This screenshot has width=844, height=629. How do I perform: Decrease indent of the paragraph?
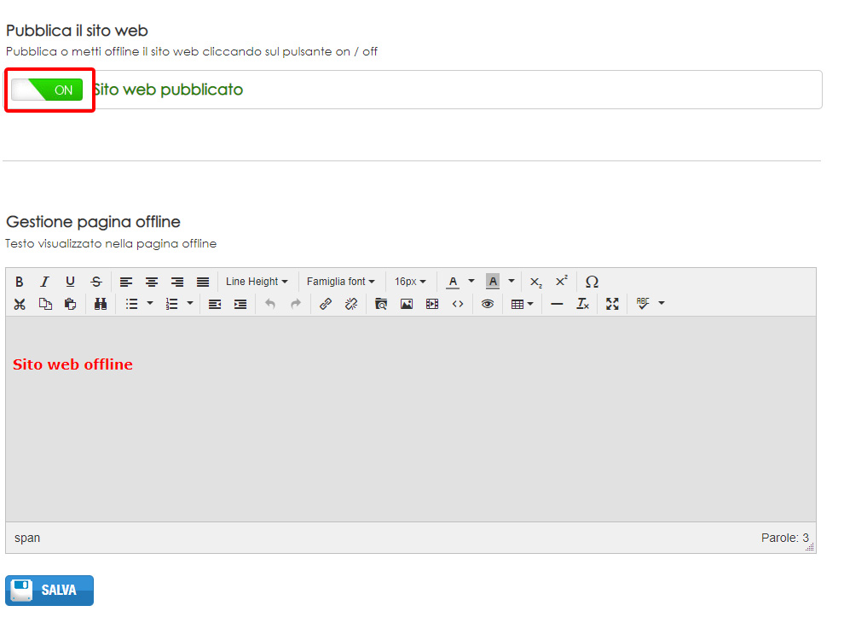[x=215, y=305]
